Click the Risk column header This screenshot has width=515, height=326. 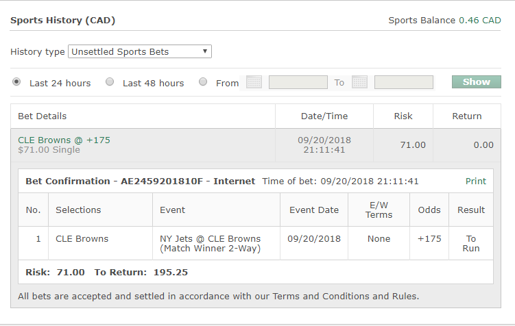pos(403,116)
